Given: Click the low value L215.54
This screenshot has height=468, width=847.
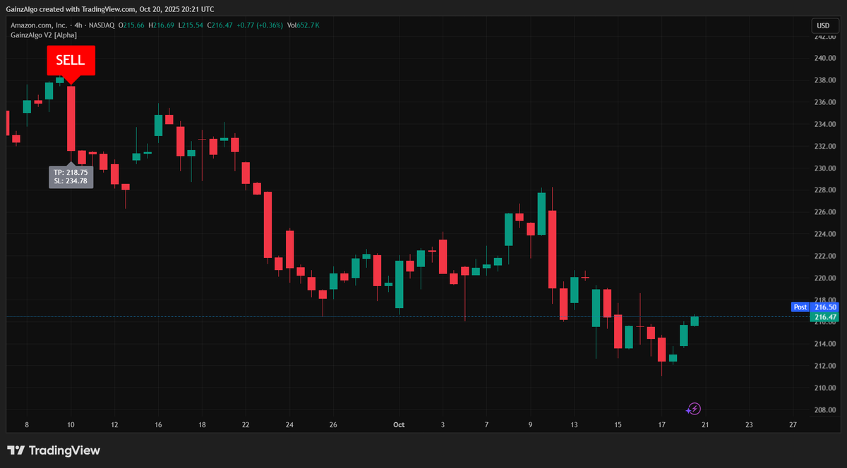Looking at the screenshot, I should click(x=191, y=25).
